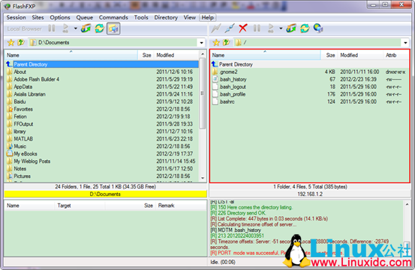This screenshot has height=270, width=415.
Task: Sort local files by Name column
Action: 71,55
